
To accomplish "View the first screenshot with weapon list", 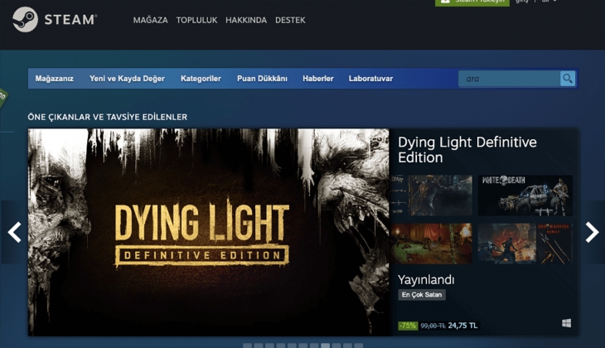I will [431, 196].
